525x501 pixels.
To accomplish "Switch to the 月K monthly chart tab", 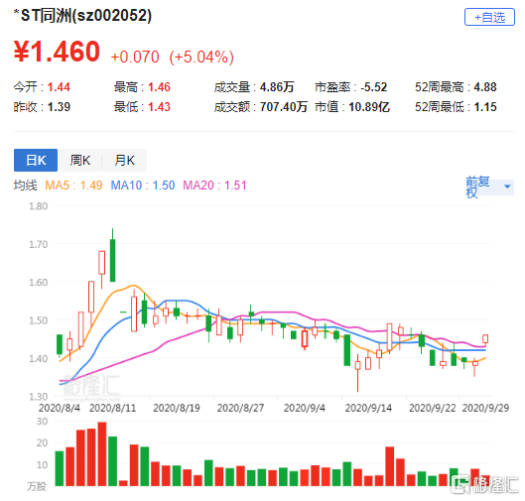I will coord(124,161).
